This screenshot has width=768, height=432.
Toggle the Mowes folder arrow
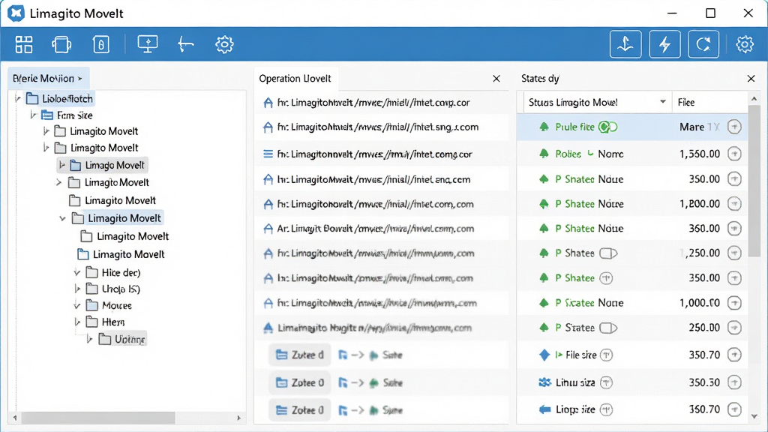click(77, 306)
